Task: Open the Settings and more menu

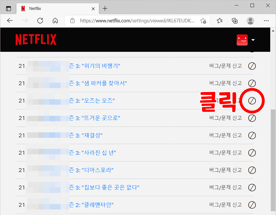Action: click(x=266, y=21)
